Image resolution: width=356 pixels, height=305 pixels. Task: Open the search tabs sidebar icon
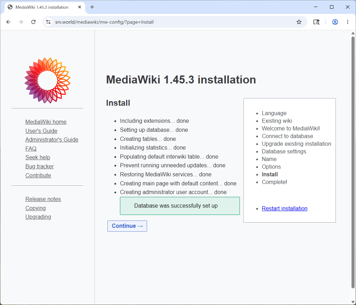316,22
